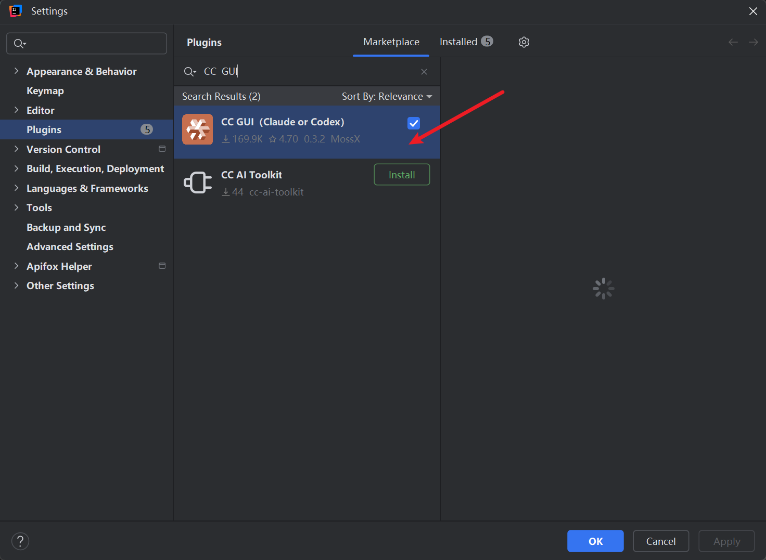The image size is (766, 560).
Task: Click the IntelliJ IDEA logo in title bar
Action: click(16, 11)
